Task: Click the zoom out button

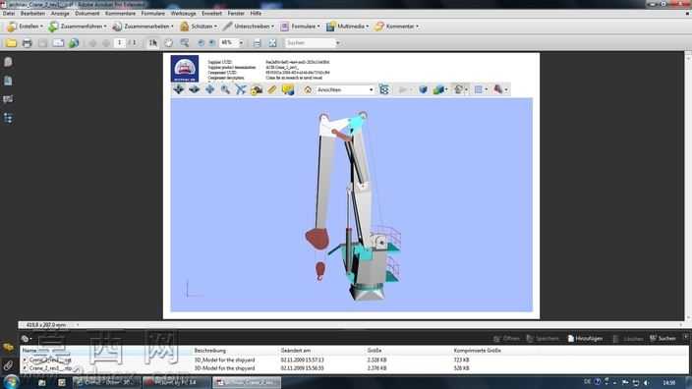Action: point(201,43)
